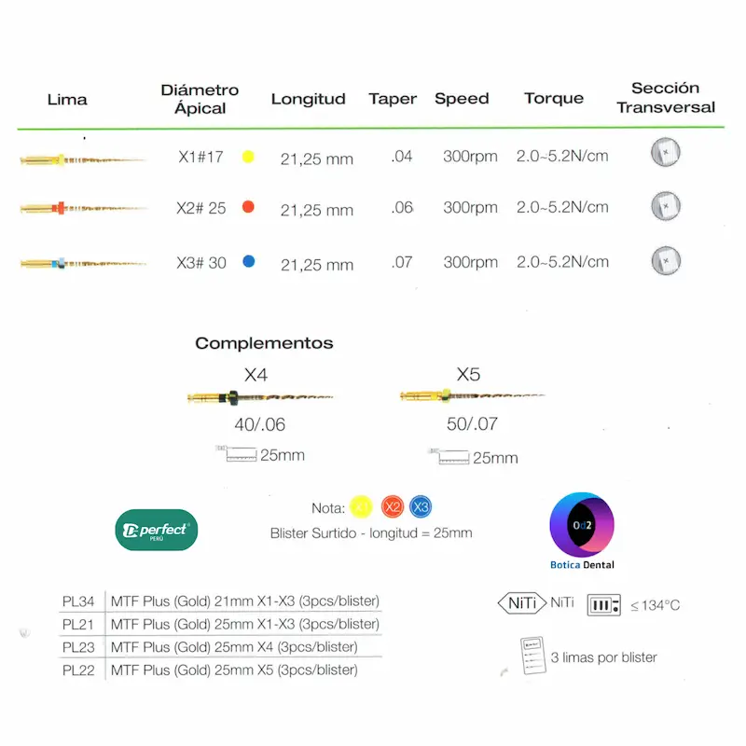
Task: Click the blister pack document icon
Action: tap(532, 656)
